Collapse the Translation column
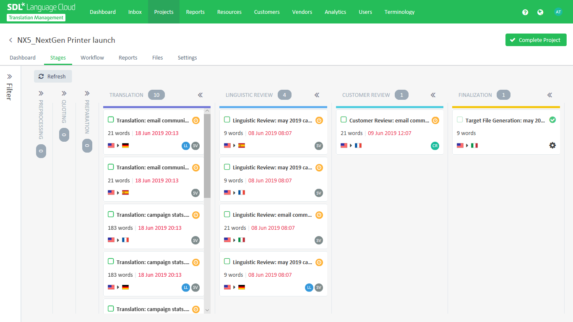 201,95
